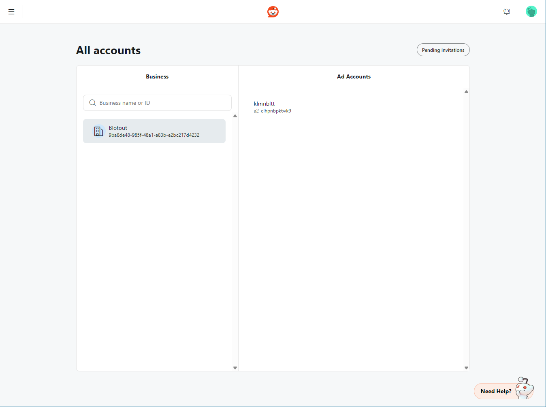Click the Reddit logo at top center
546x407 pixels.
(273, 12)
